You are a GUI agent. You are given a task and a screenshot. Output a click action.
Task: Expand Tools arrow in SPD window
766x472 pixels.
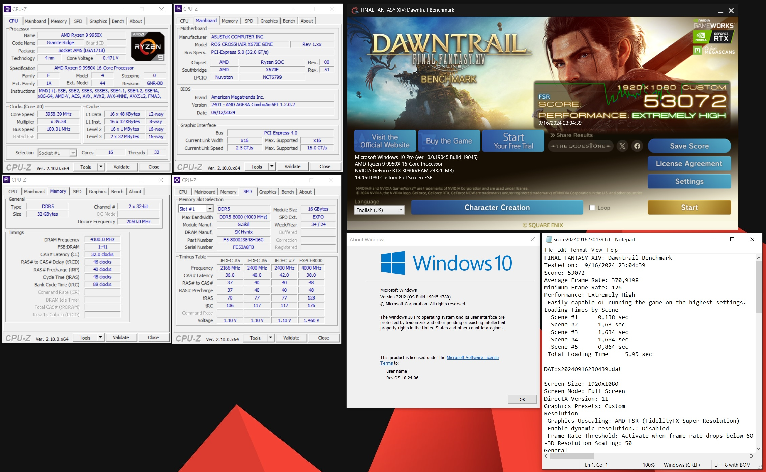click(270, 338)
